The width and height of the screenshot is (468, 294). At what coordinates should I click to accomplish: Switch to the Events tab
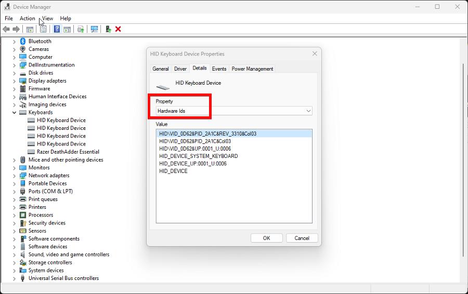pos(219,69)
